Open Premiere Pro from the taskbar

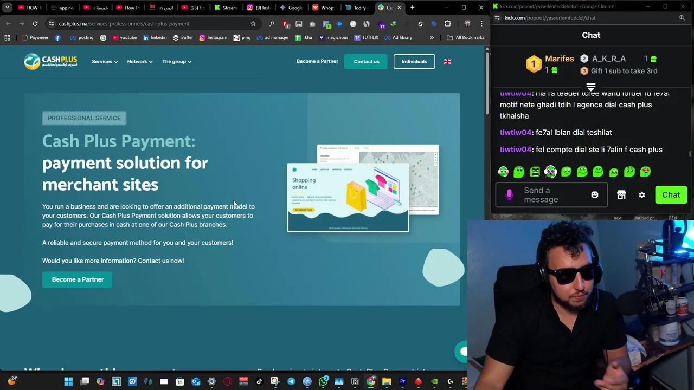click(402, 381)
